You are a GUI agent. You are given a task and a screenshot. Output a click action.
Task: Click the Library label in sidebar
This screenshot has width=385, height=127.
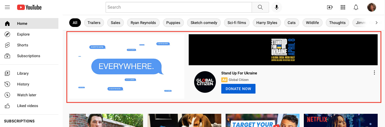point(23,73)
